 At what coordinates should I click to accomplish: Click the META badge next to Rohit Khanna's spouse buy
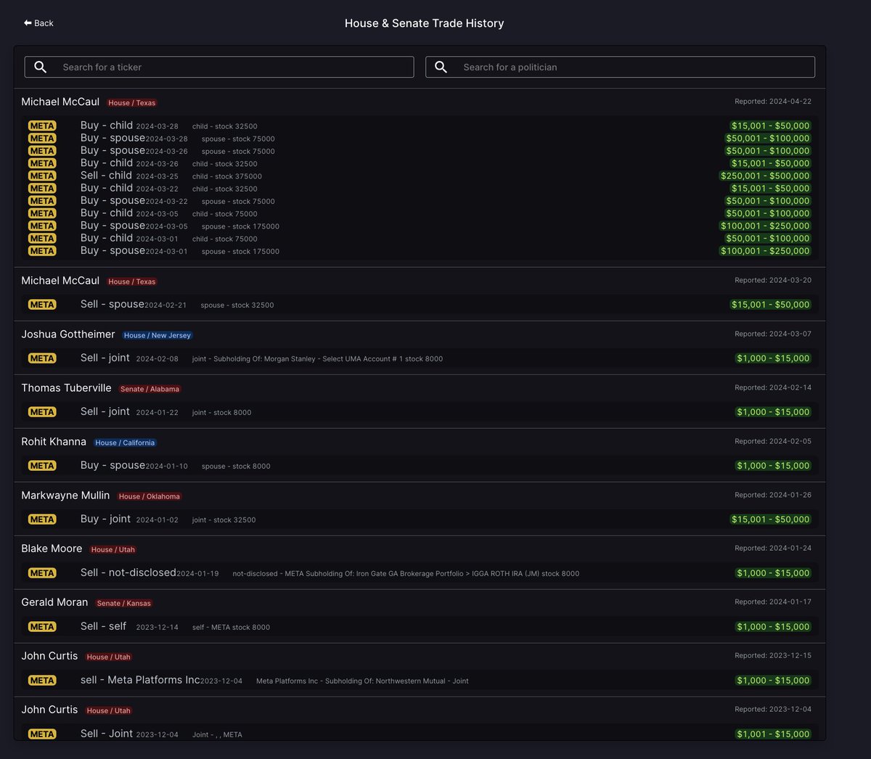click(41, 465)
